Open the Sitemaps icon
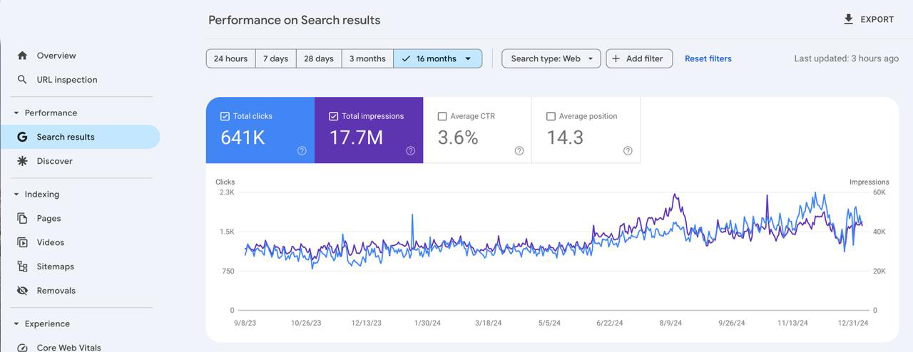This screenshot has height=352, width=913. pyautogui.click(x=22, y=266)
